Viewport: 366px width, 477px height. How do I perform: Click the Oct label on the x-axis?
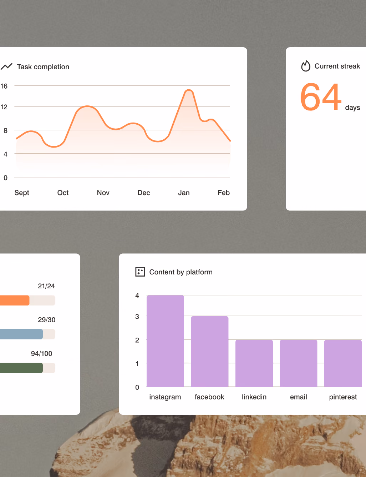[x=63, y=193]
